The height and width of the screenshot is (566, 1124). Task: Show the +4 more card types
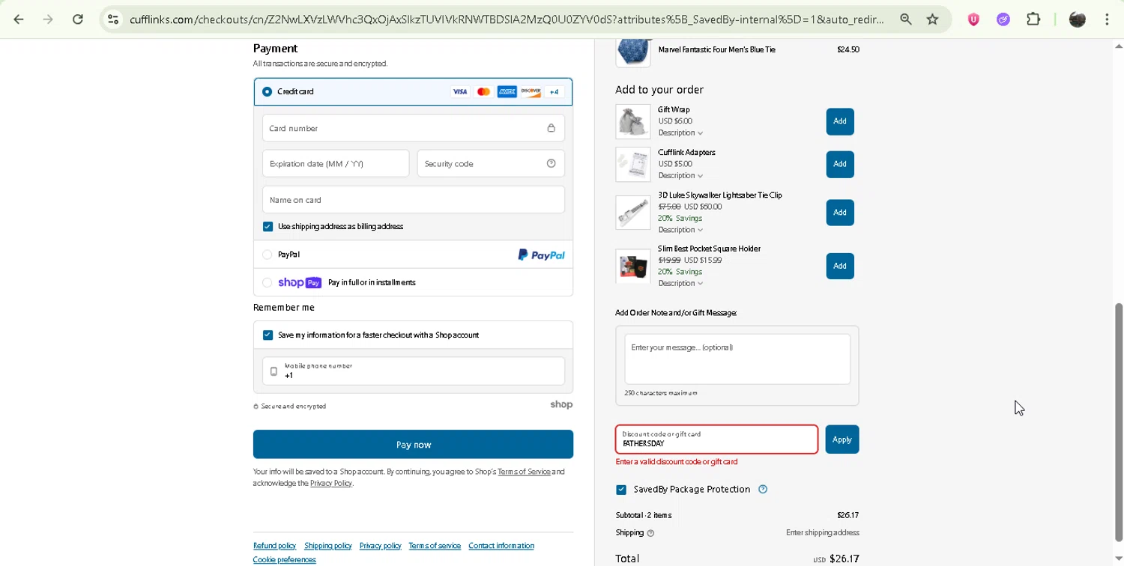tap(554, 92)
